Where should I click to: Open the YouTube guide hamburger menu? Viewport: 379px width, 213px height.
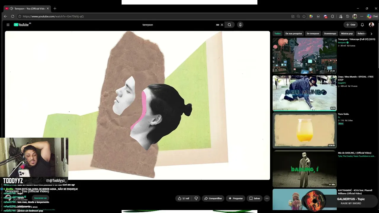(x=8, y=25)
